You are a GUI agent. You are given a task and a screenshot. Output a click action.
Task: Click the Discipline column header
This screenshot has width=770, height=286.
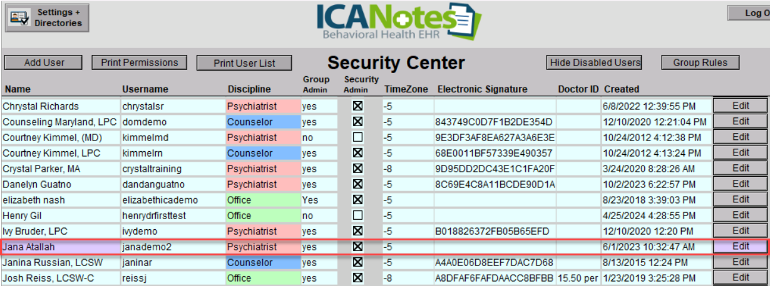tap(249, 89)
